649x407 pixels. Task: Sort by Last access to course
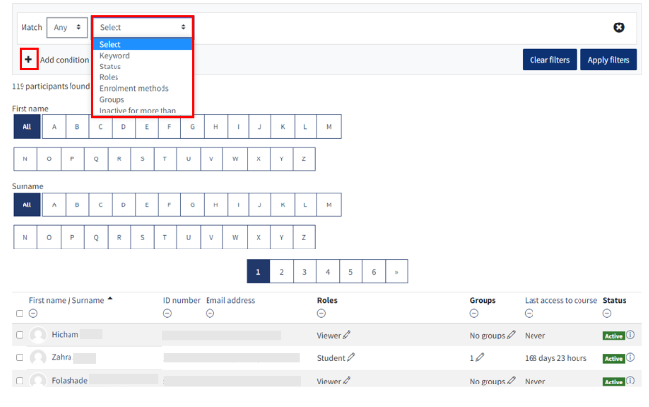point(561,300)
